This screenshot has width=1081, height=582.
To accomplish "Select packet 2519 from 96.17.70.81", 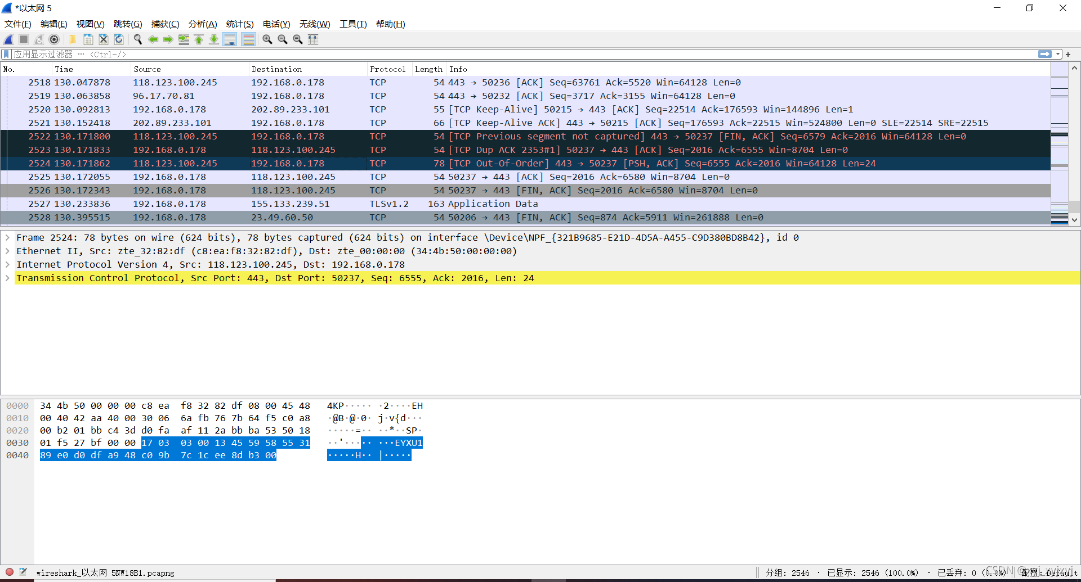I will point(526,96).
